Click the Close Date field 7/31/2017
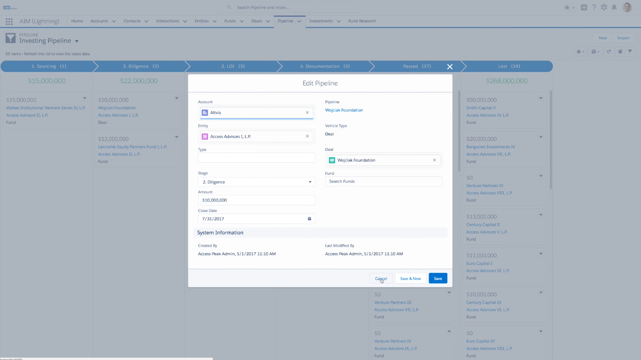This screenshot has height=360, width=641. 257,219
